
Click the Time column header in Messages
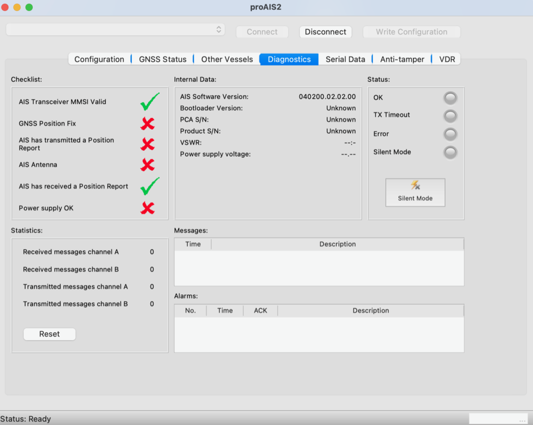point(193,244)
